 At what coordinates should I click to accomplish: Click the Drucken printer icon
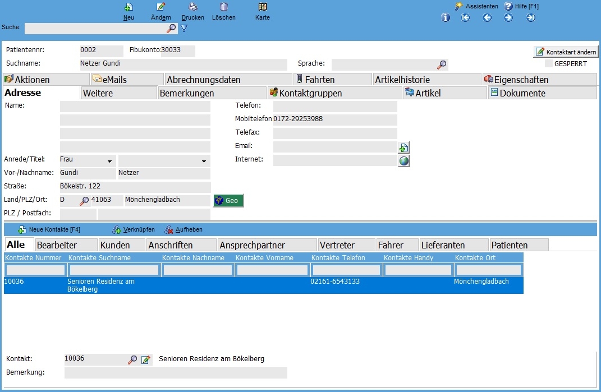[x=193, y=7]
